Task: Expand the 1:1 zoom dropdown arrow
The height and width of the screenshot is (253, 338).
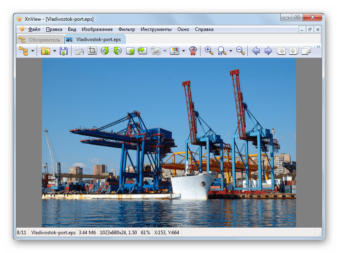Action: tap(231, 51)
